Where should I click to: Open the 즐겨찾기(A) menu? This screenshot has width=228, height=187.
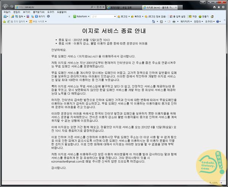39,12
